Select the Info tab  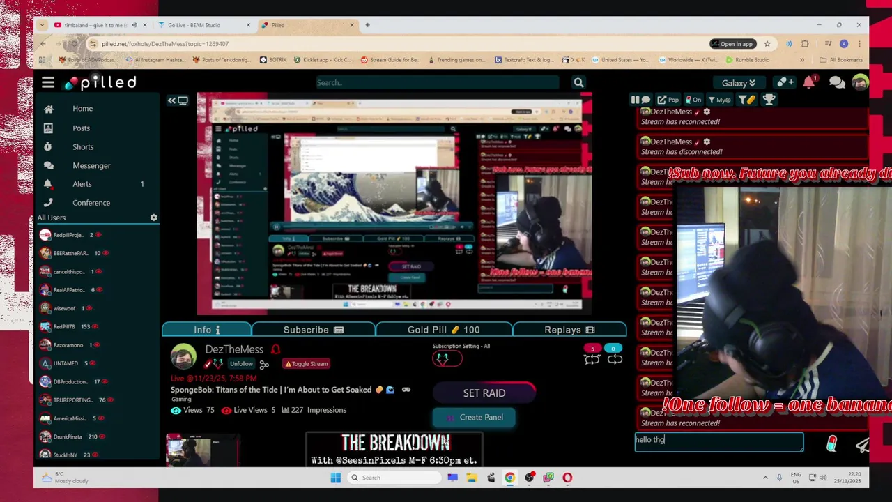click(x=207, y=330)
